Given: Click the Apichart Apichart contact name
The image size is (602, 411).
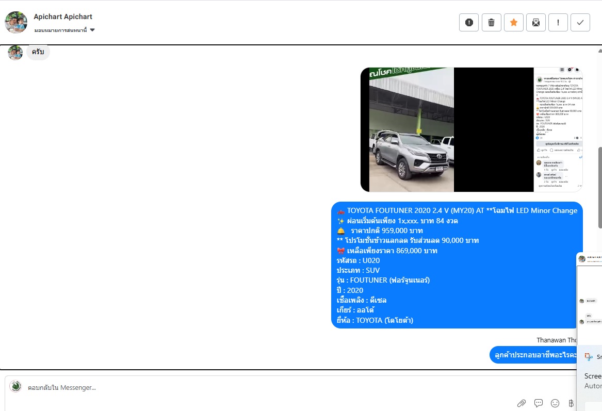Looking at the screenshot, I should point(63,17).
